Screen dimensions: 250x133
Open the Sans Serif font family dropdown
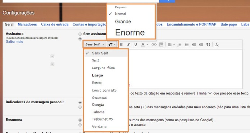(95, 45)
